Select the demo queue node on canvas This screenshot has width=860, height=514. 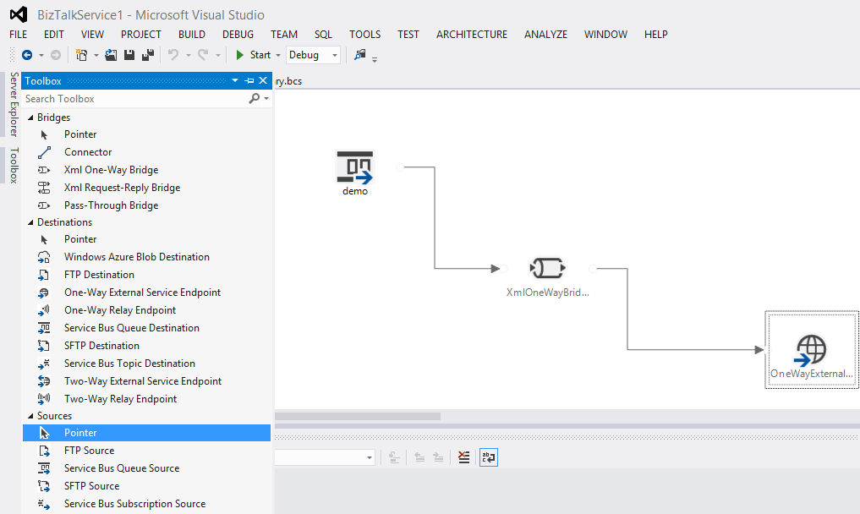(x=355, y=173)
